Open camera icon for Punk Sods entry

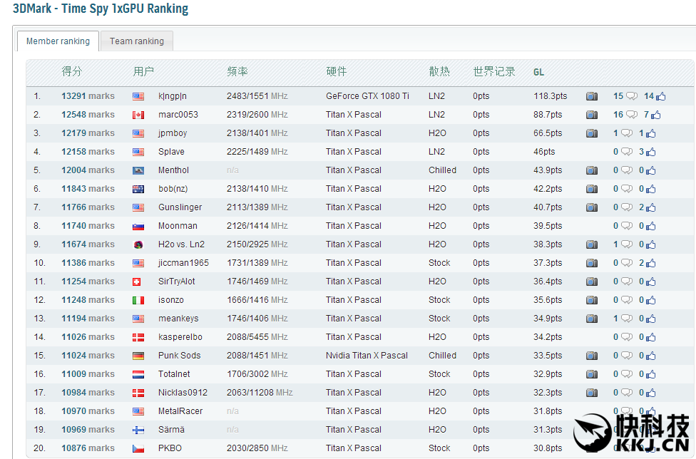click(592, 356)
